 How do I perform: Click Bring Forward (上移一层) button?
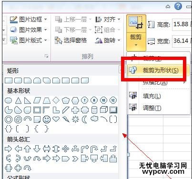tap(73, 20)
